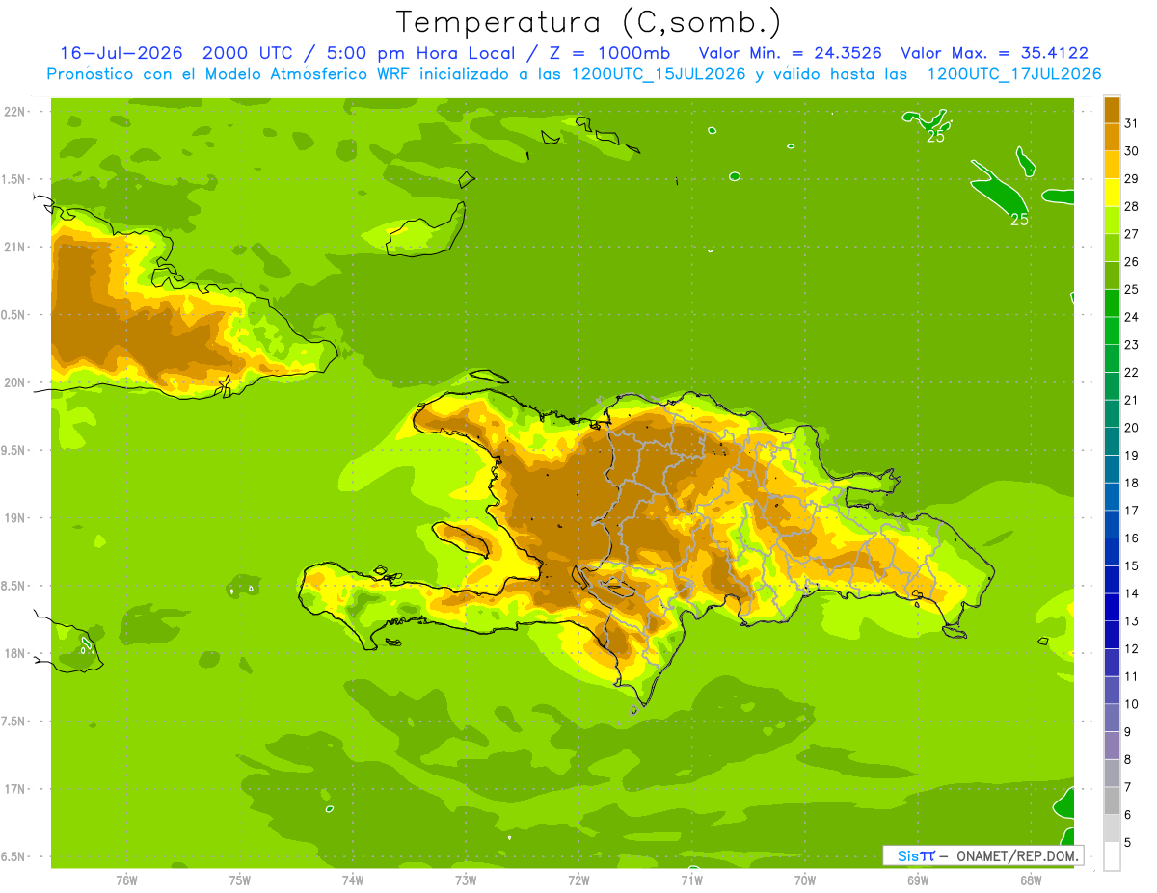Click the legend label "6"
The height and width of the screenshot is (893, 1157).
pos(1128,815)
